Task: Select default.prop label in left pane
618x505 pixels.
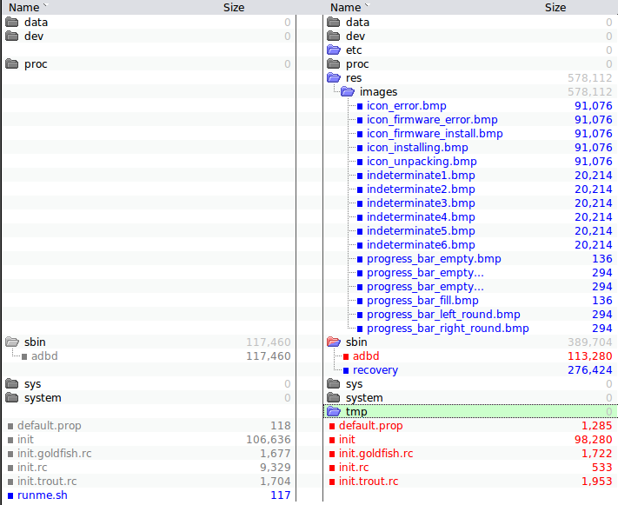Action: (49, 426)
